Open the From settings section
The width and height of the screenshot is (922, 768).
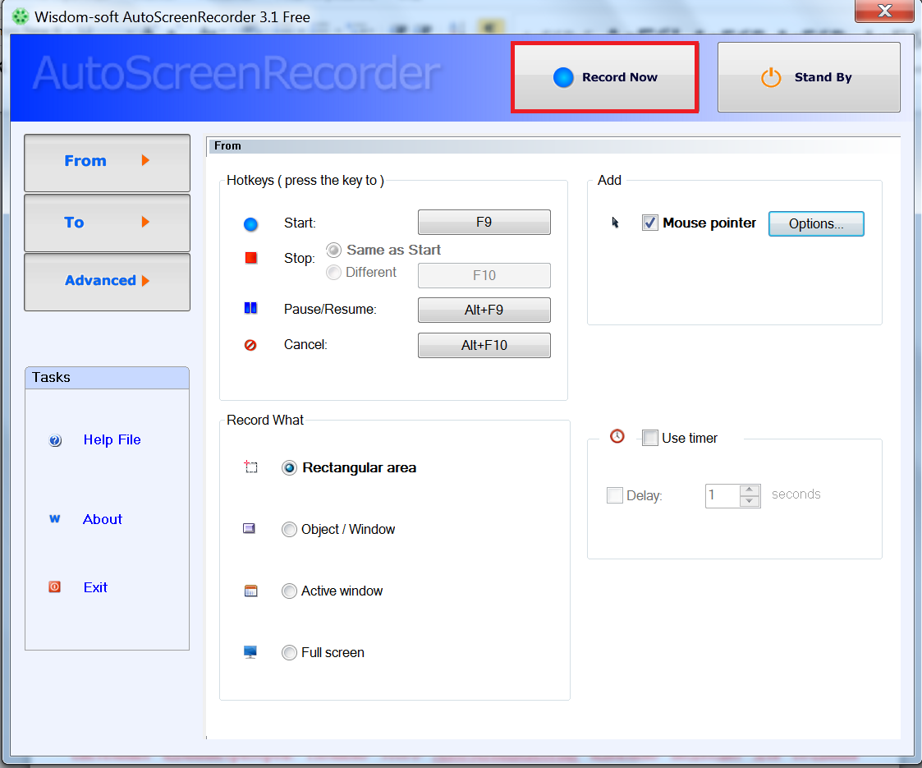107,163
